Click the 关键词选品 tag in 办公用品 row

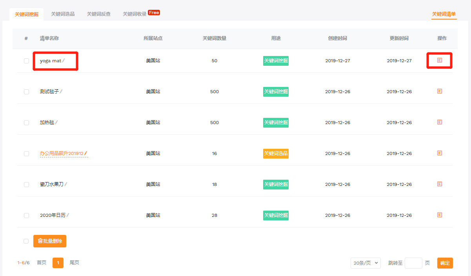[276, 153]
